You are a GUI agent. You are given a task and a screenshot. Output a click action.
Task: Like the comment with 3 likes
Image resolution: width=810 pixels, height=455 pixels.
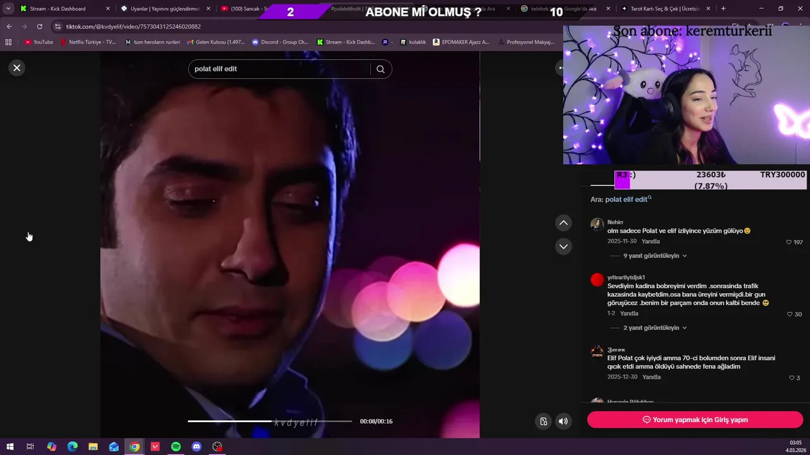(792, 378)
